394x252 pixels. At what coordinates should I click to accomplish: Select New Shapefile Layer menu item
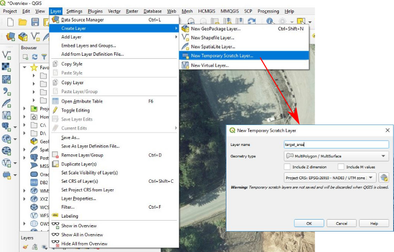click(x=244, y=38)
